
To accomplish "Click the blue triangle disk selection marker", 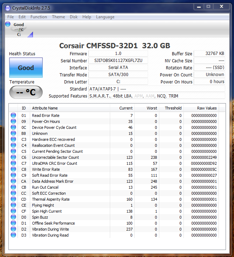I will tap(31, 35).
